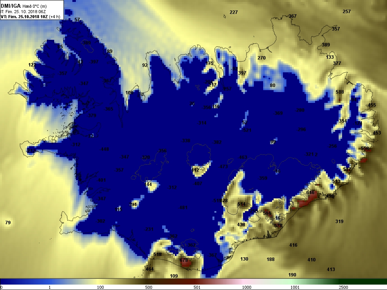Click the map value 416
The width and height of the screenshot is (387, 290).
(293, 245)
